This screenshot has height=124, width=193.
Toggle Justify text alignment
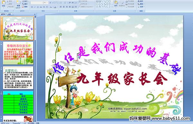[70, 7]
